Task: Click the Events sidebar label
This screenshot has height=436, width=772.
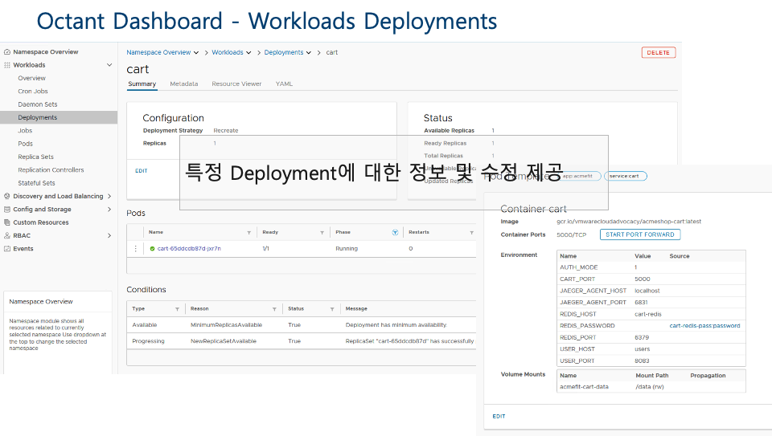Action: 23,249
